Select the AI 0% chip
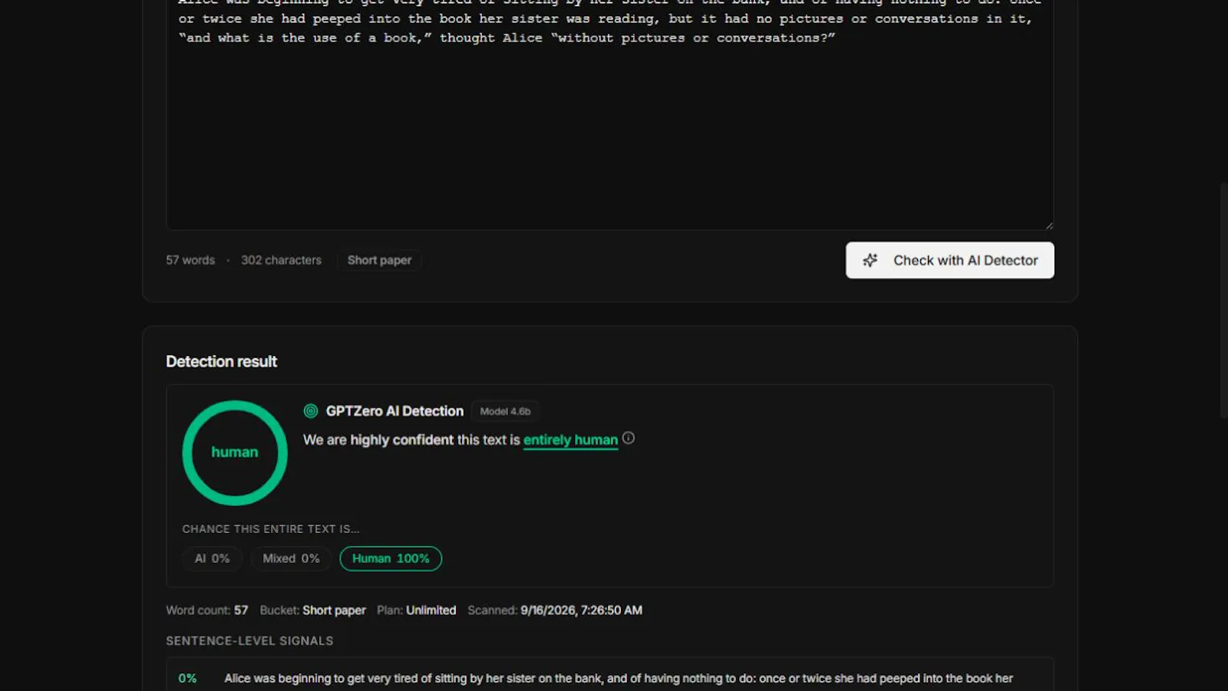The height and width of the screenshot is (691, 1228). coord(212,558)
